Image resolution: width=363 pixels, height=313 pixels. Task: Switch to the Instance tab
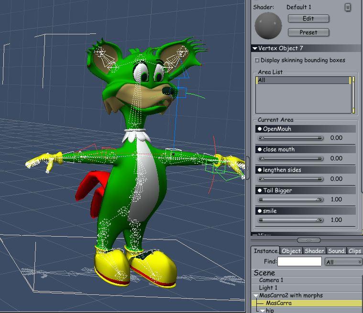tap(265, 251)
